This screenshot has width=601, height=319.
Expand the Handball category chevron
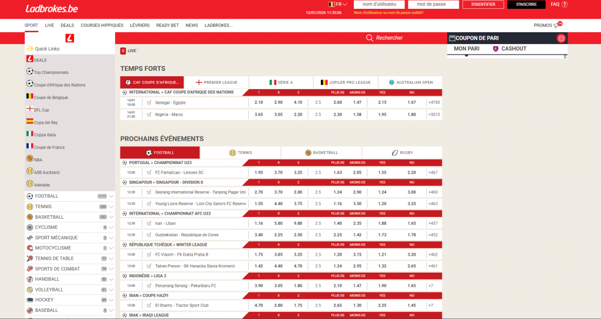point(111,279)
